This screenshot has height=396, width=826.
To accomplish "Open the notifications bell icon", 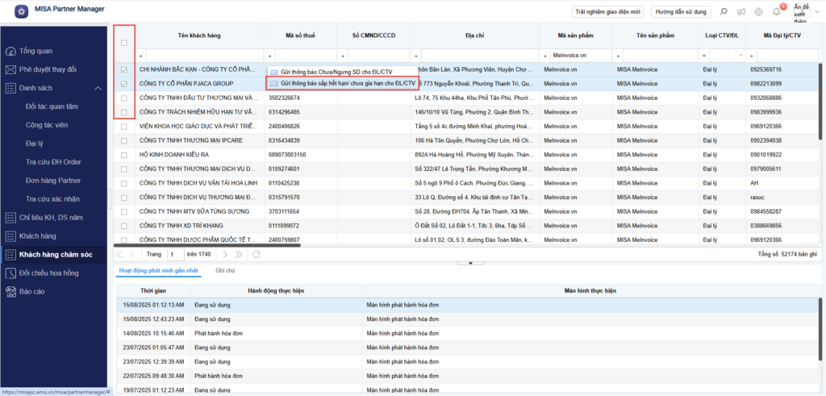I will [x=776, y=12].
